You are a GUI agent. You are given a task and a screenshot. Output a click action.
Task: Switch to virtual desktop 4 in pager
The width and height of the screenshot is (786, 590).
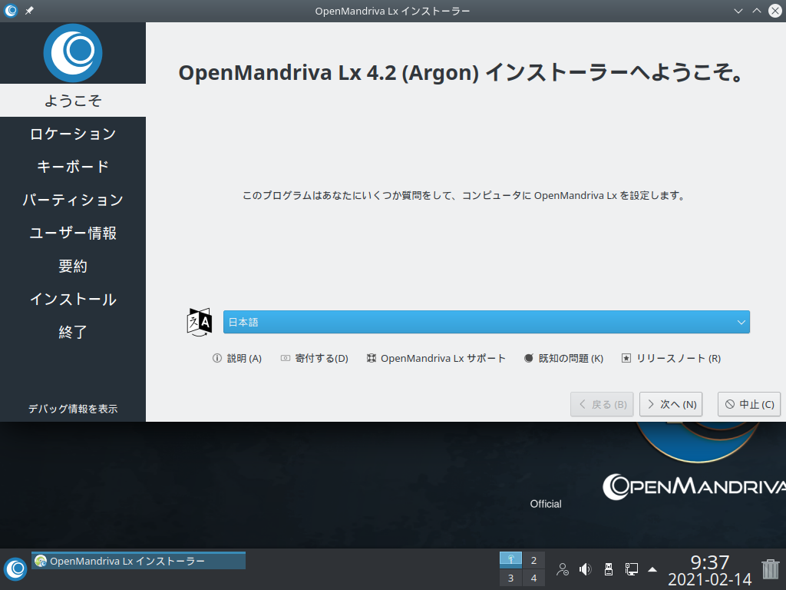(533, 578)
